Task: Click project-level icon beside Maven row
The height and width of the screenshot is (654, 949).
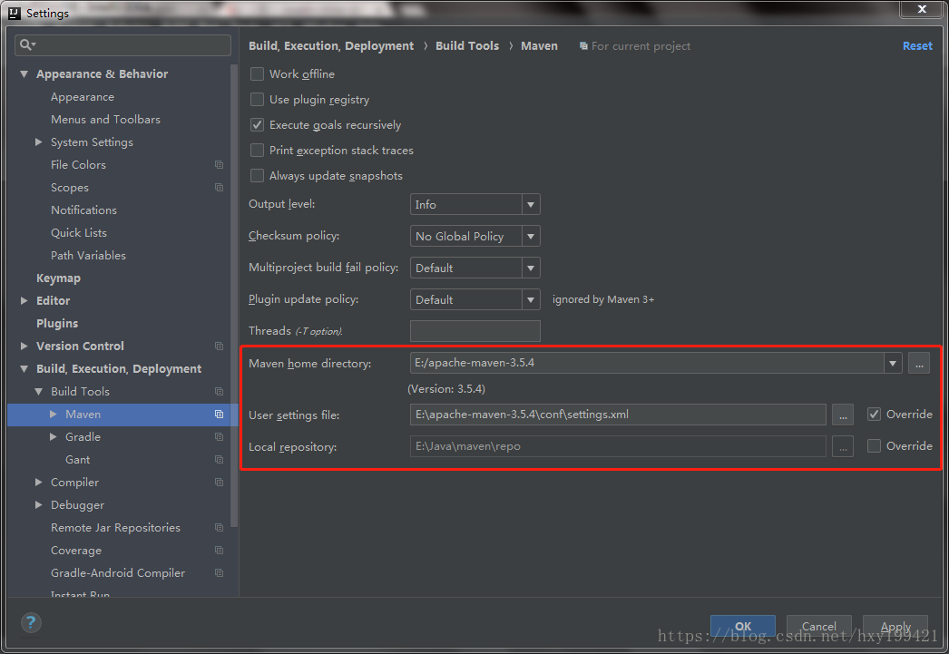Action: pos(219,415)
